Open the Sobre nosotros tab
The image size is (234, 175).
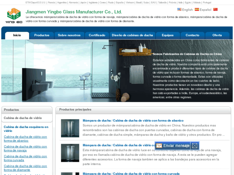click(69, 35)
